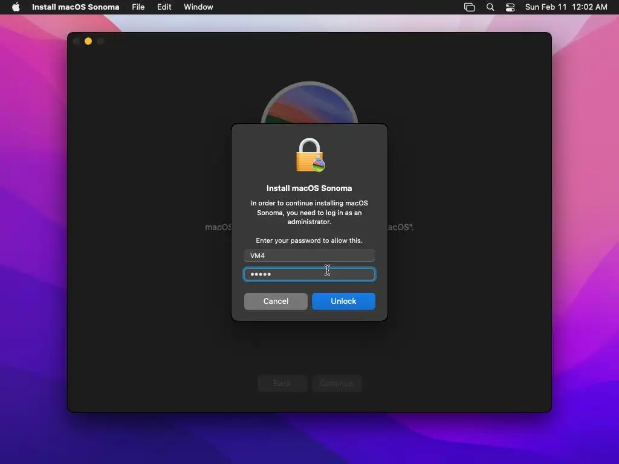Viewport: 619px width, 464px height.
Task: Cancel the administrator password dialog
Action: (x=276, y=301)
